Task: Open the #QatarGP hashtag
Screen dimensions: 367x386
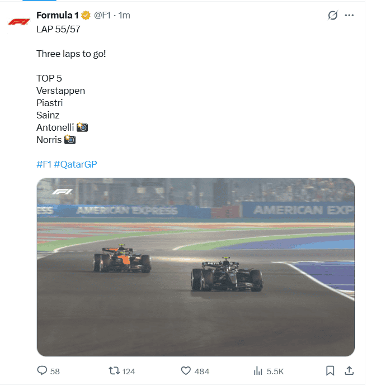Action: pos(76,164)
